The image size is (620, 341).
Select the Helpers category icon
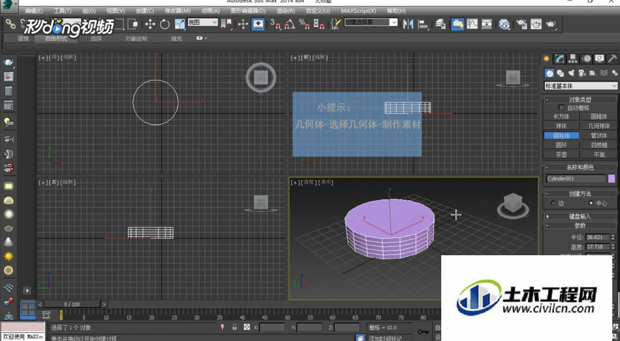coord(592,73)
